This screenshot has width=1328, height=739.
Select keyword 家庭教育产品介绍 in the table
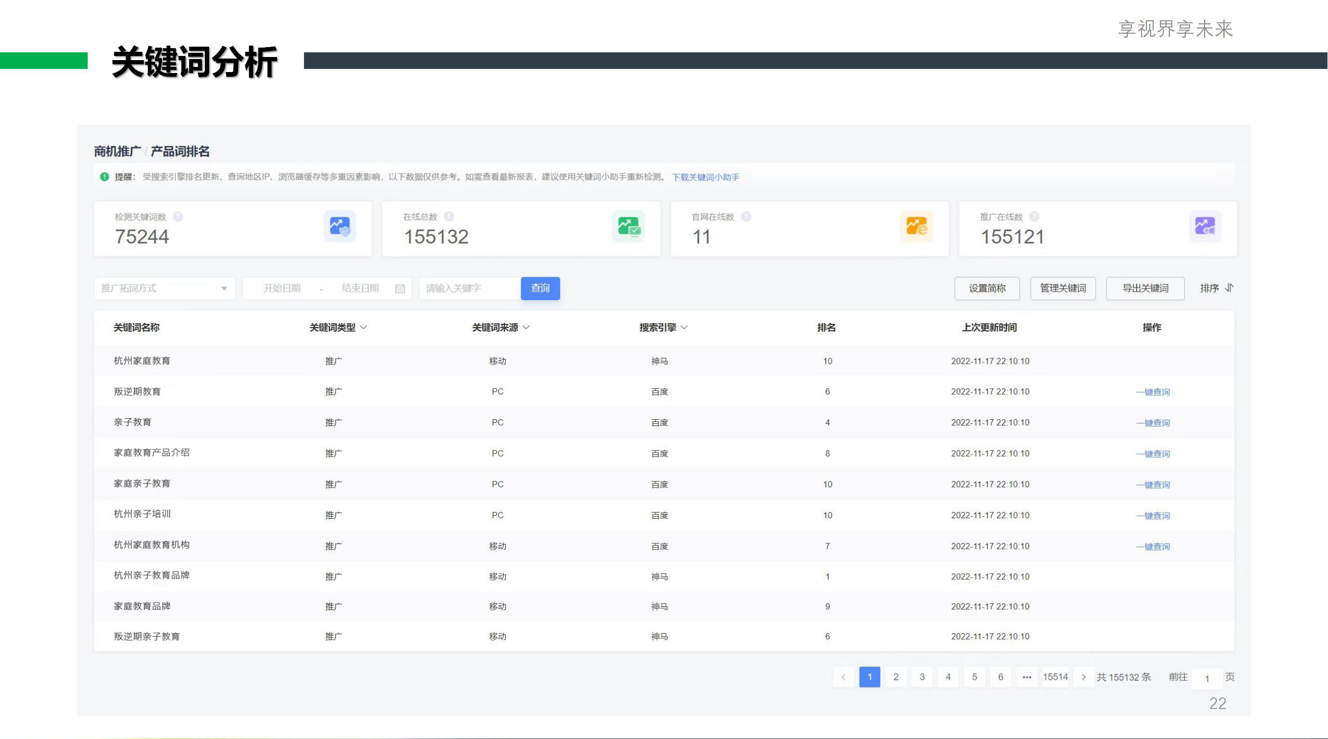[151, 453]
